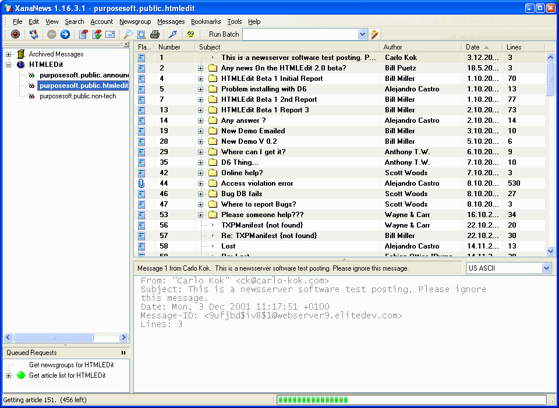Viewport: 559px width, 408px height.
Task: Click the globe icon next to HTMLEDit
Action: coord(21,65)
